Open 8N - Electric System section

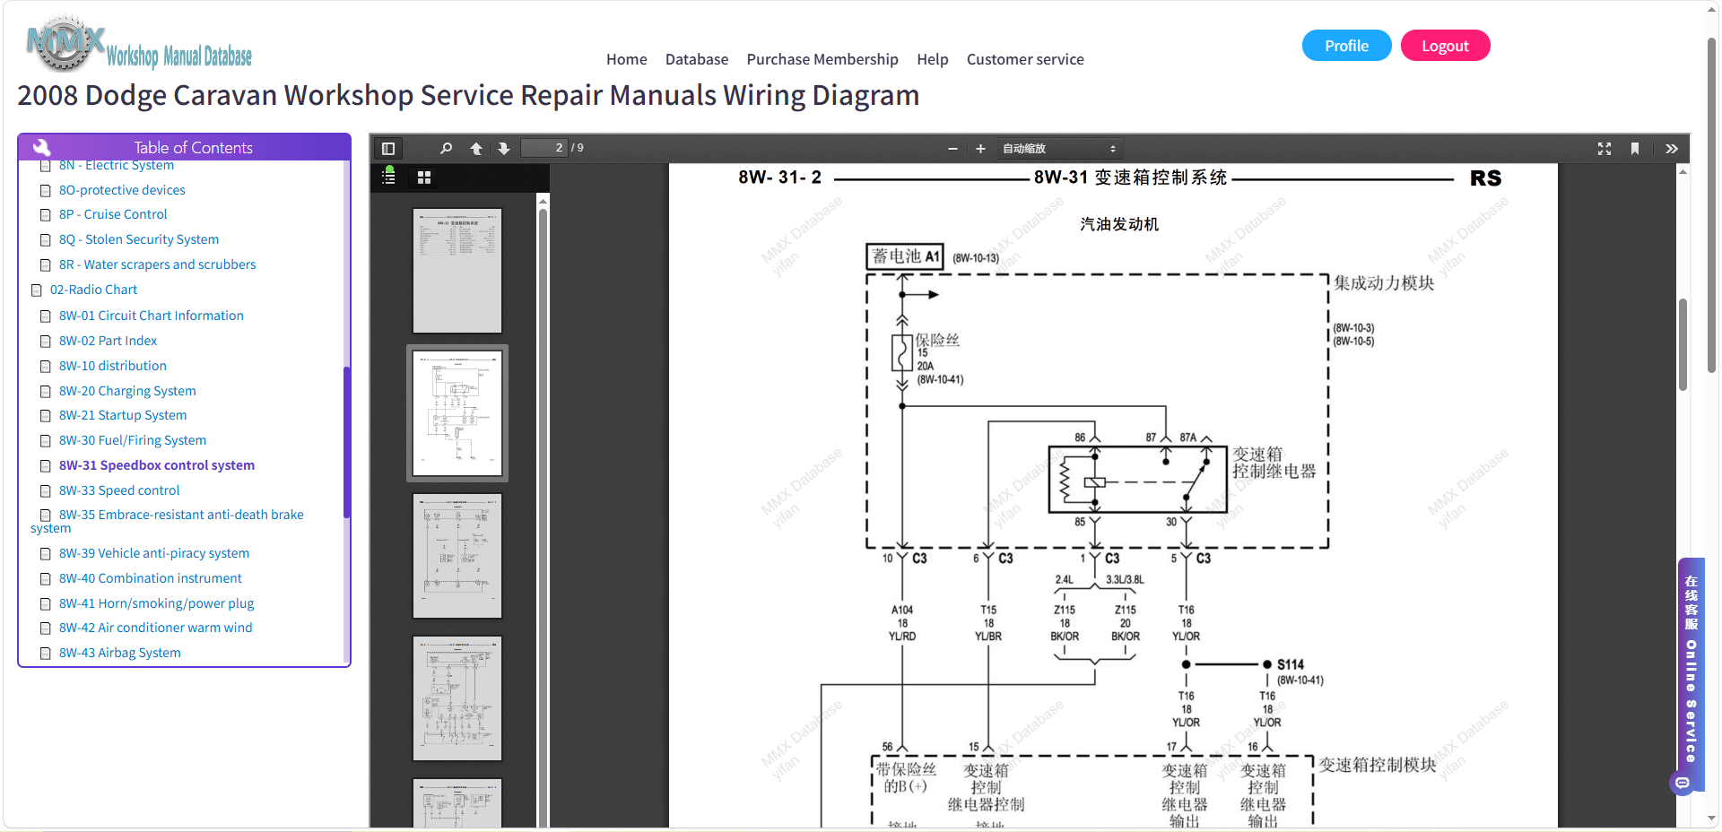[117, 166]
